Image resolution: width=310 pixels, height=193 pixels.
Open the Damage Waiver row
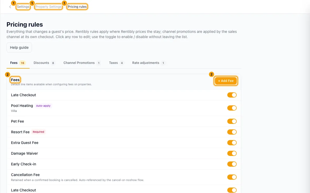124,153
